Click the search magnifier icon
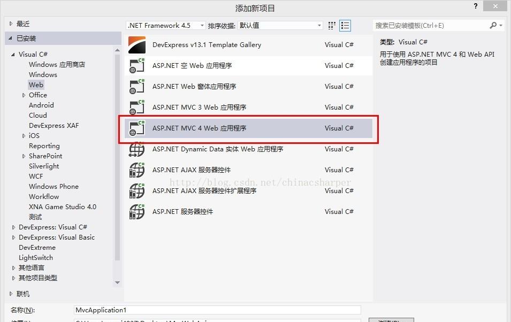 (x=493, y=26)
